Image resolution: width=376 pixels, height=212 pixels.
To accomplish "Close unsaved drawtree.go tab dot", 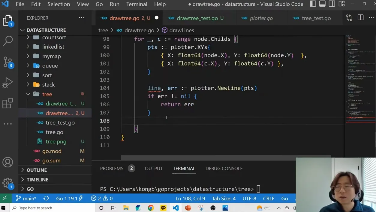I will pyautogui.click(x=157, y=18).
